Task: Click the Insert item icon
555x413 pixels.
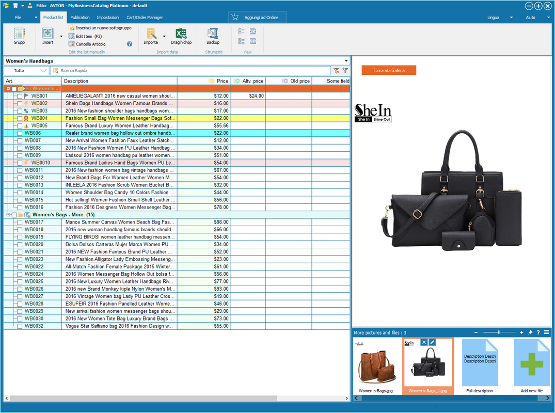Action: (47, 33)
